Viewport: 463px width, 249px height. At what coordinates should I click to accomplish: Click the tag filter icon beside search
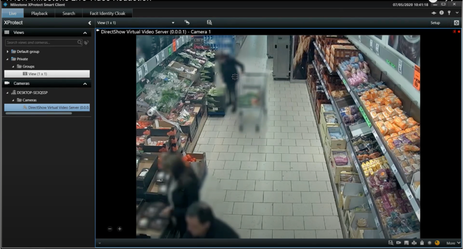tap(86, 43)
